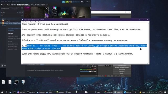The width and height of the screenshot is (168, 94).
Task: Open the Recycle Bin desktop icon
Action: pos(23,83)
